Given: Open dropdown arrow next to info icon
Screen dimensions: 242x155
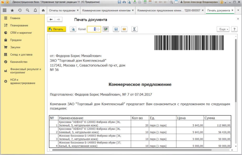Looking at the screenshot, I should pyautogui.click(x=225, y=3).
